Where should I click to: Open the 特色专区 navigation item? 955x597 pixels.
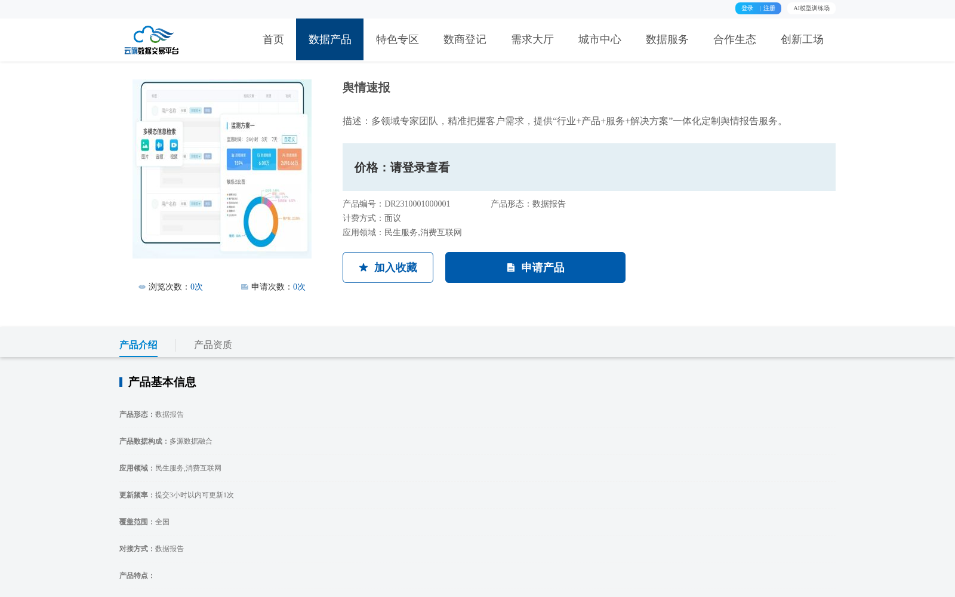(x=398, y=39)
